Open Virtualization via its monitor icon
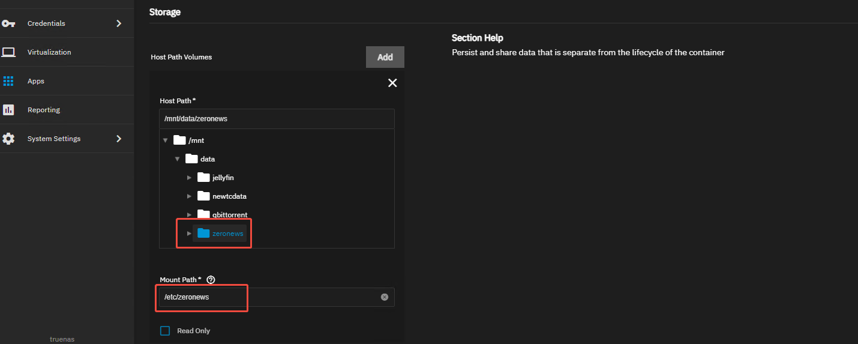Viewport: 858px width, 344px height. pyautogui.click(x=8, y=52)
